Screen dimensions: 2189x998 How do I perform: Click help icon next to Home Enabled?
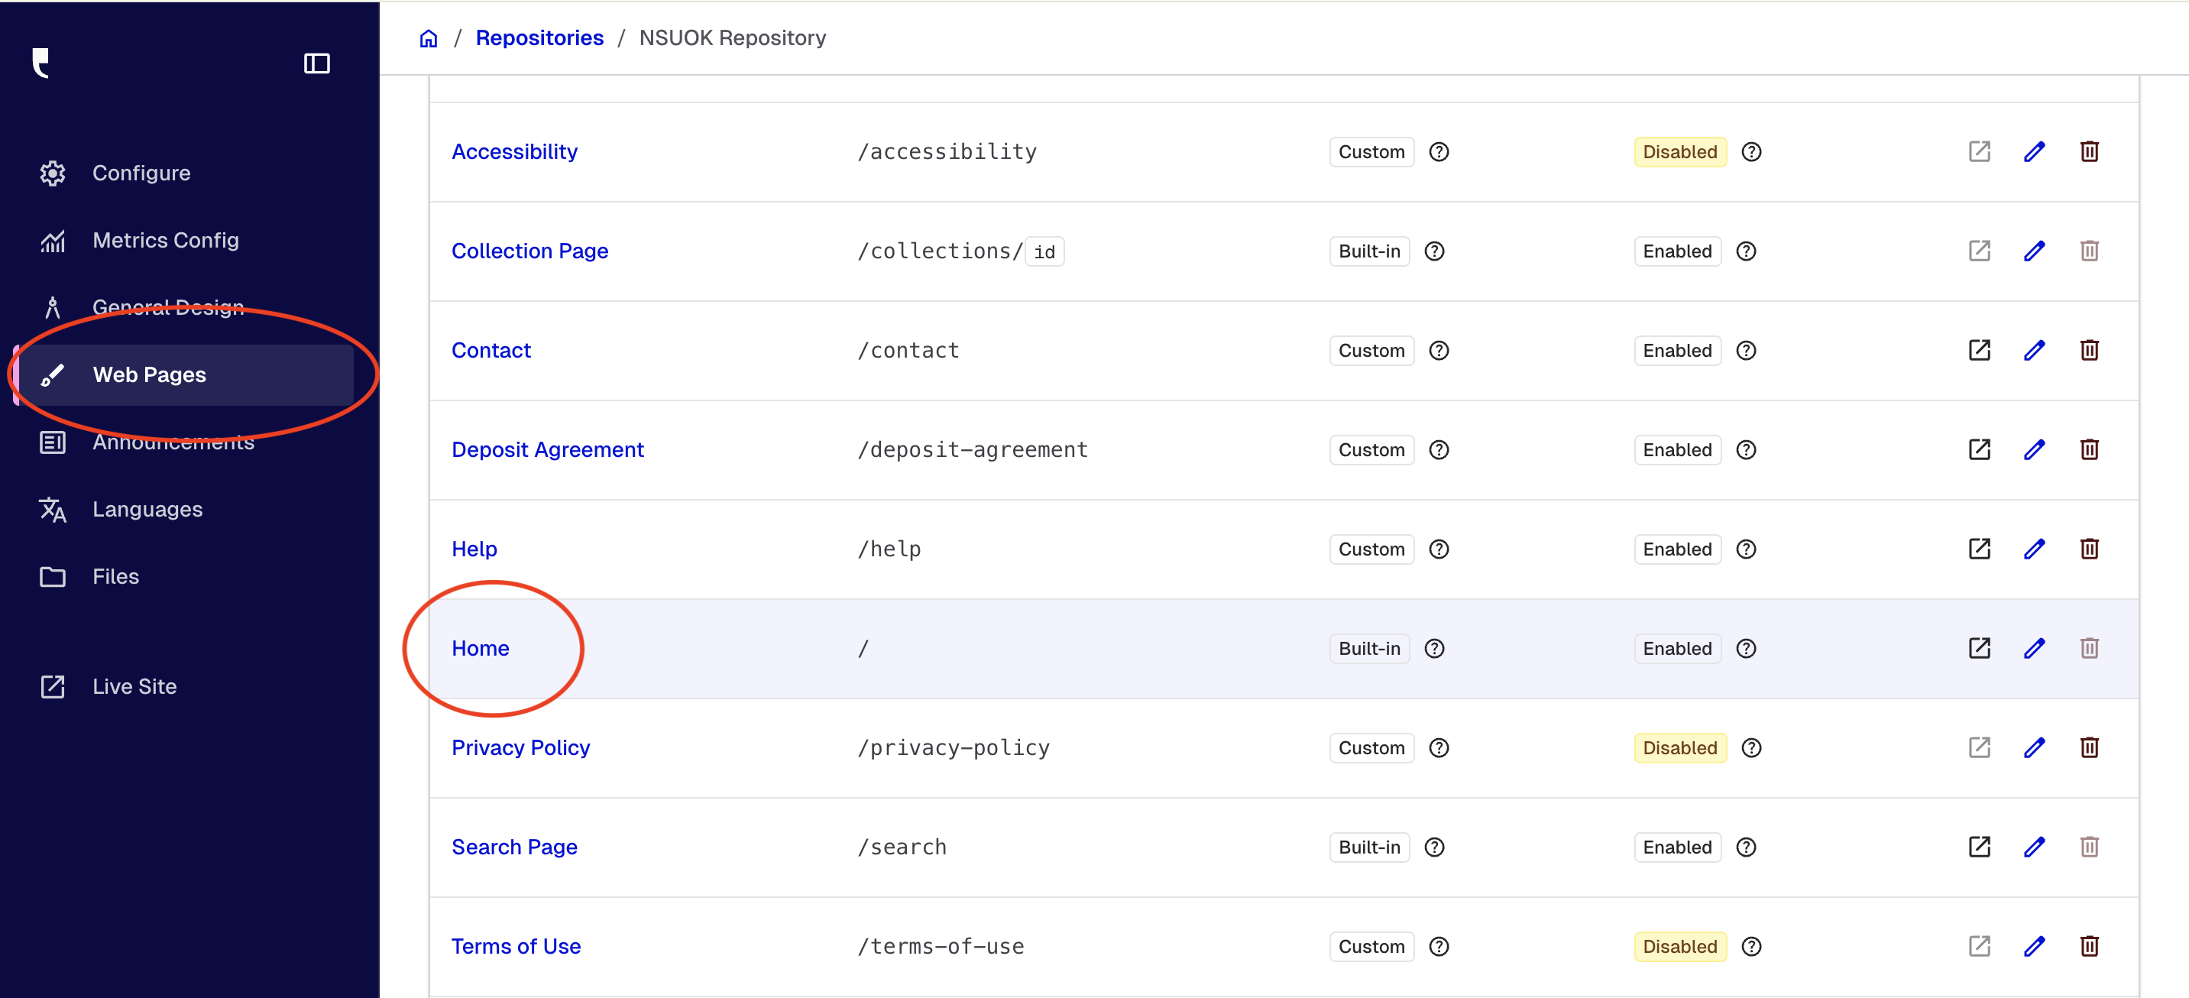click(1745, 649)
